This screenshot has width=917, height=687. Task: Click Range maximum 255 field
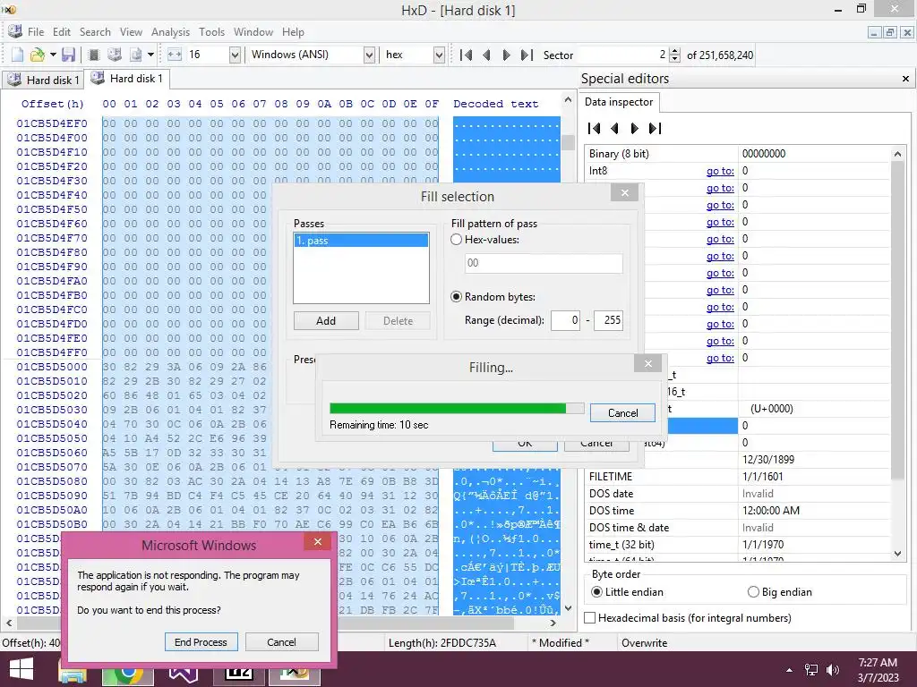coord(608,320)
